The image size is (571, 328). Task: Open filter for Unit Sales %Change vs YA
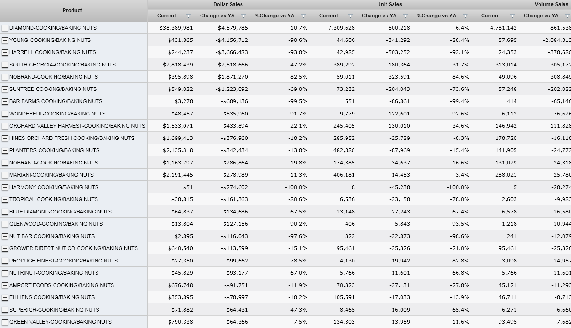(465, 16)
